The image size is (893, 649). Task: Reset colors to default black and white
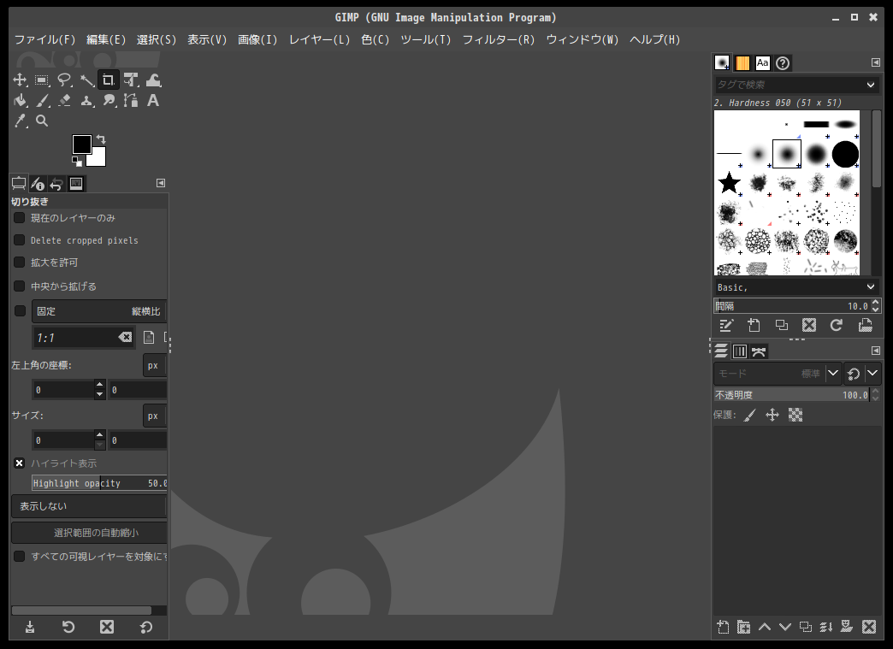tap(77, 162)
